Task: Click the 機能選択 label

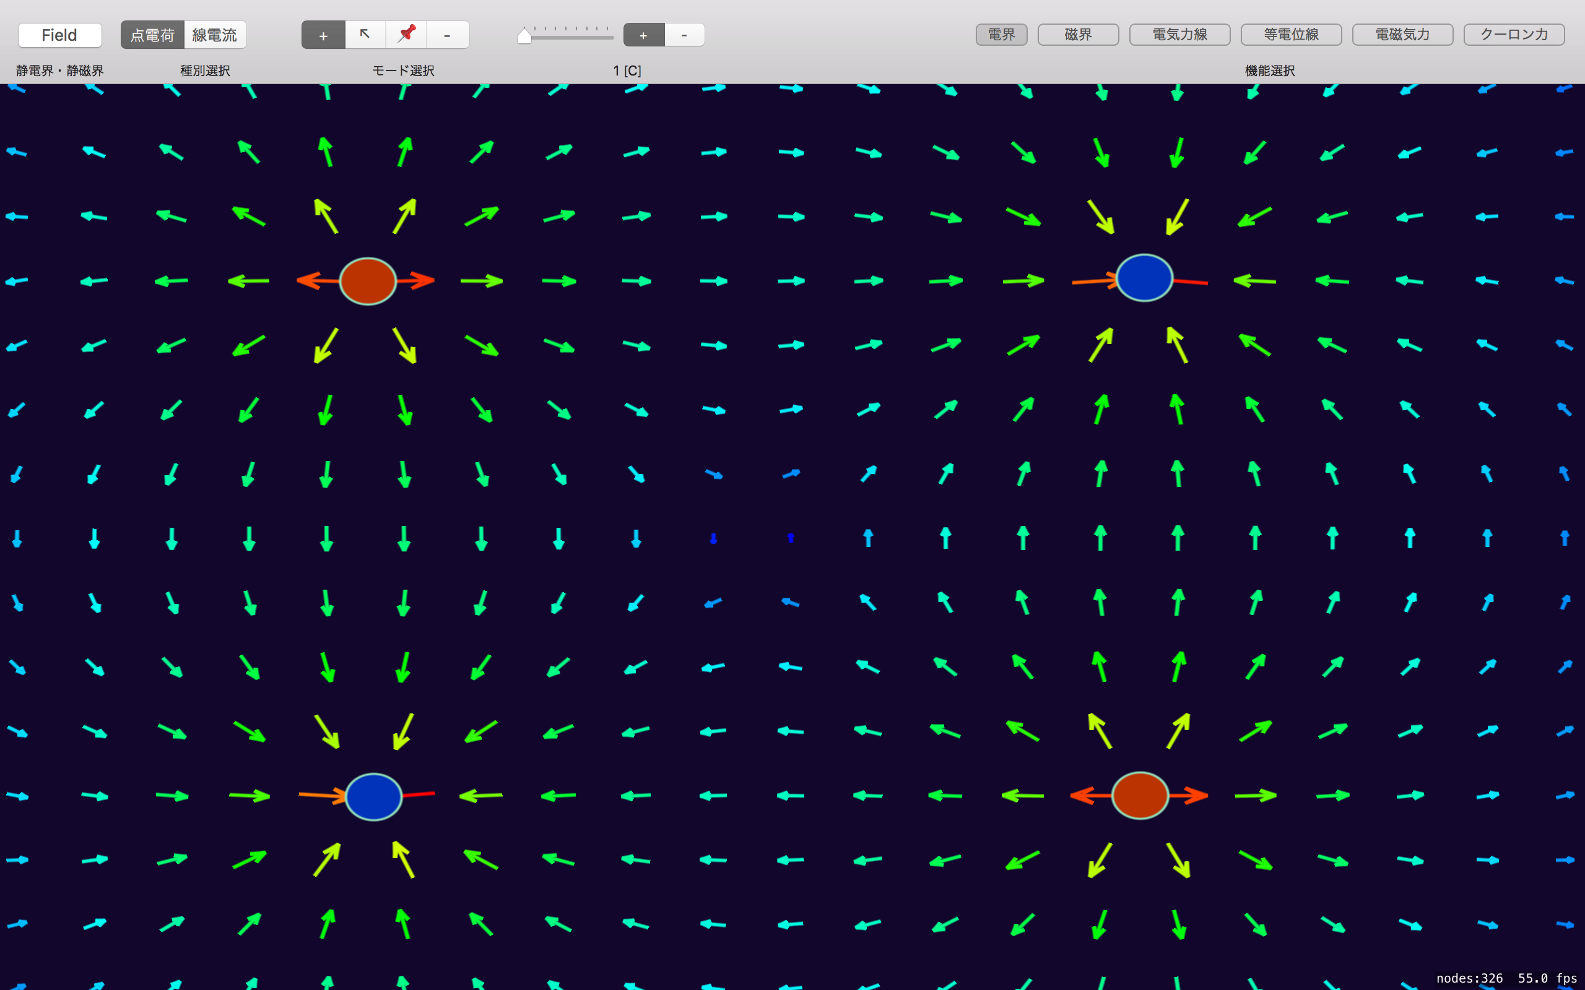Action: [1270, 71]
